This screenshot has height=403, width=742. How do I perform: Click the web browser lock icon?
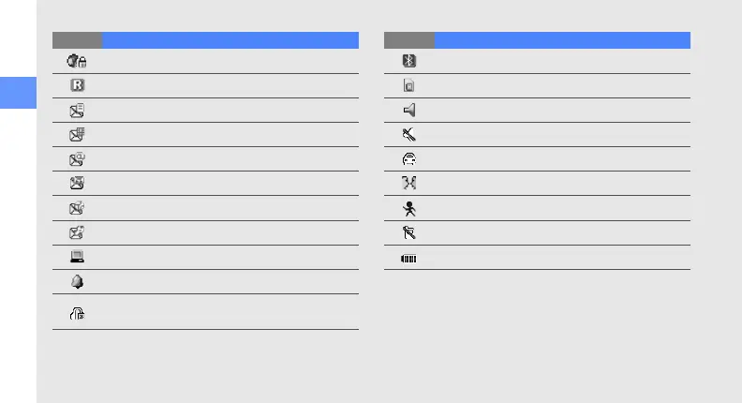pos(77,60)
